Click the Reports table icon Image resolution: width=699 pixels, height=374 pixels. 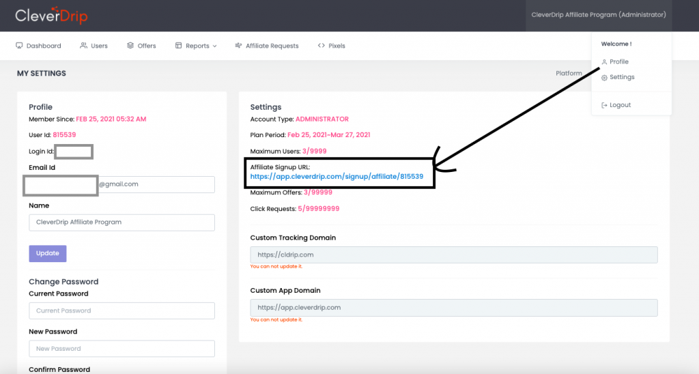pos(178,46)
